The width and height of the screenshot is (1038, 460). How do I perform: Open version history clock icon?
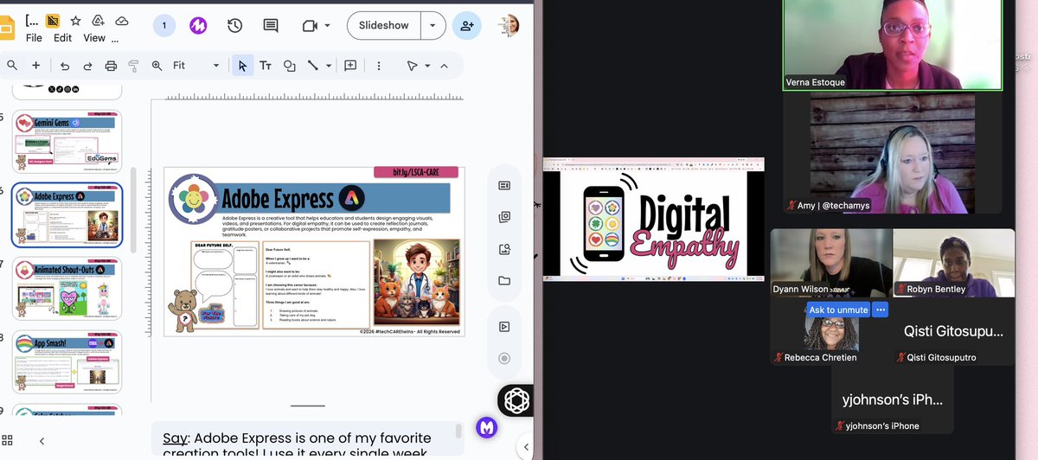(234, 26)
